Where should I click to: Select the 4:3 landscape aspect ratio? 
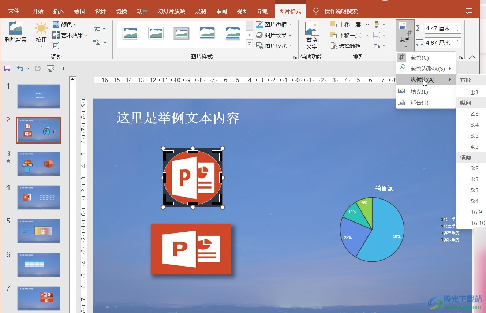(474, 179)
